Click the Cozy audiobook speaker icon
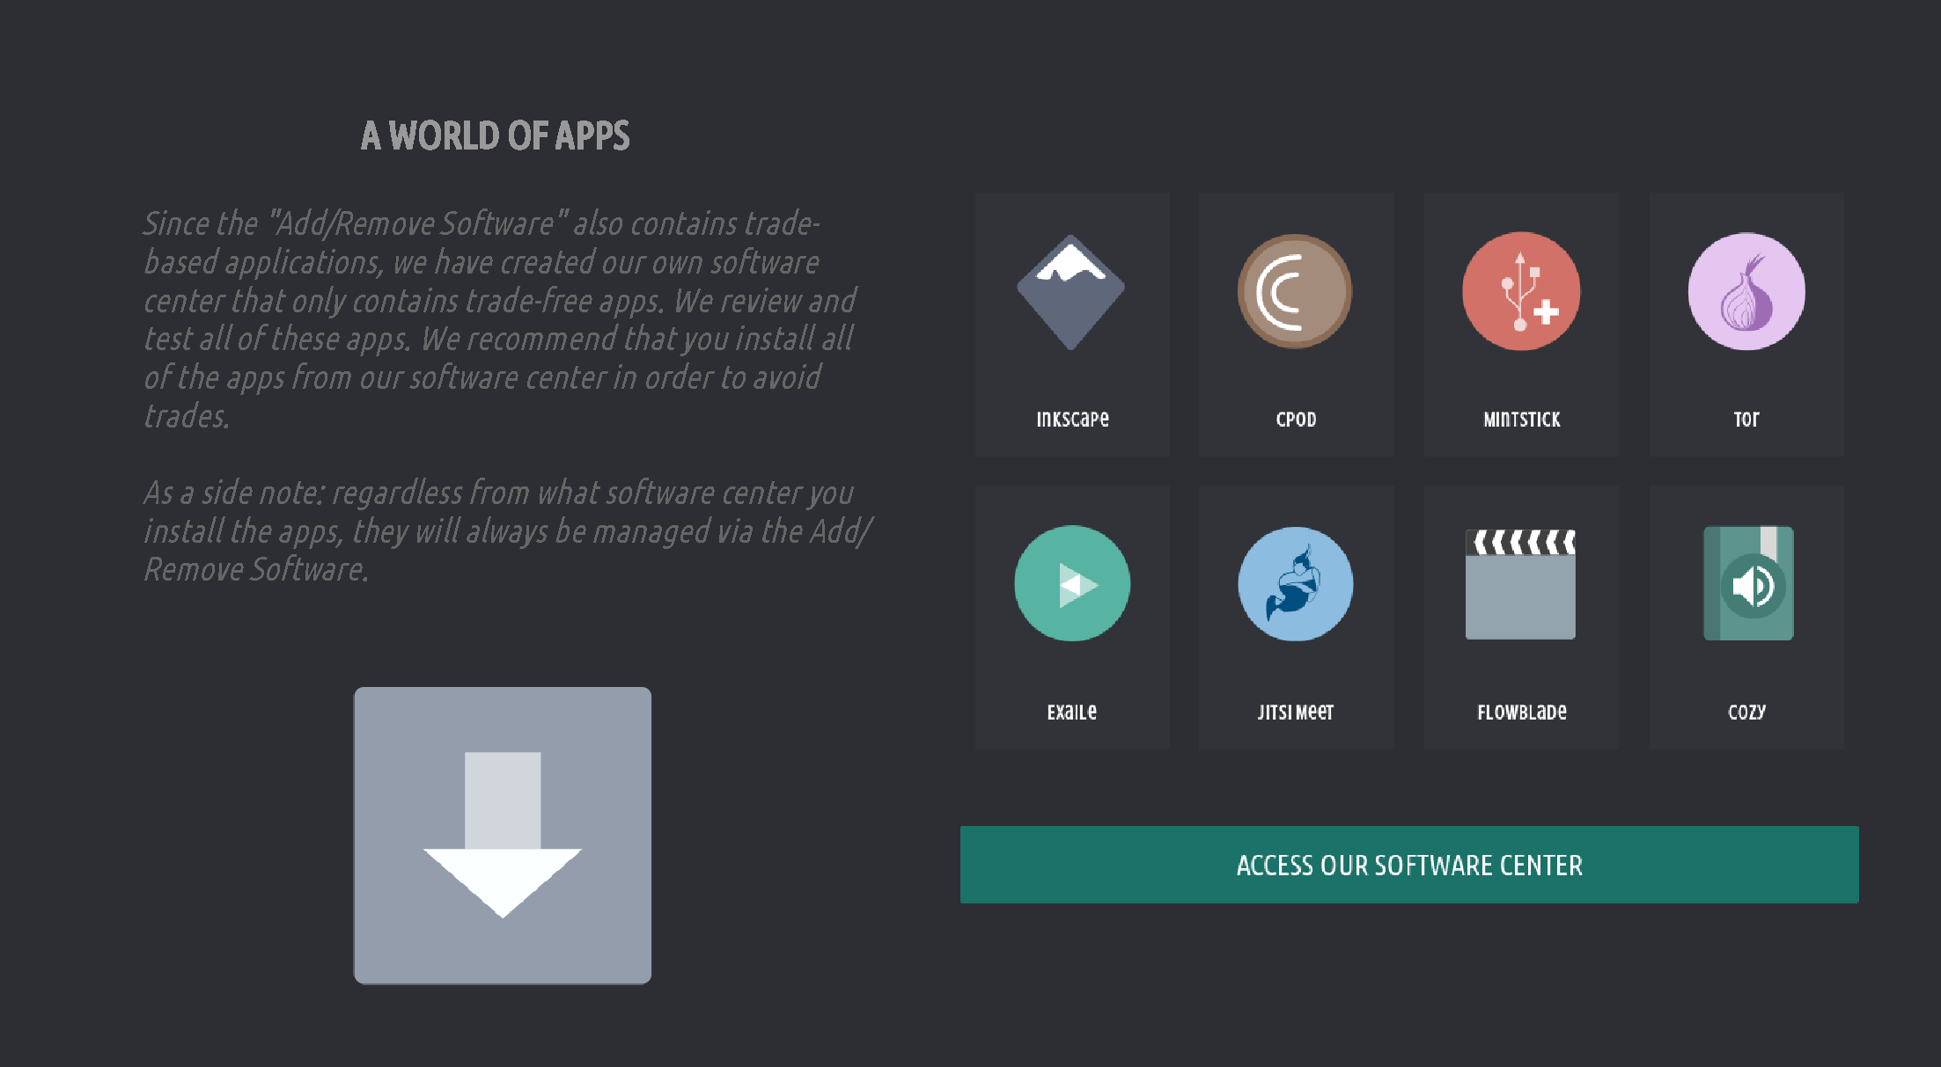Image resolution: width=1941 pixels, height=1067 pixels. [1748, 583]
